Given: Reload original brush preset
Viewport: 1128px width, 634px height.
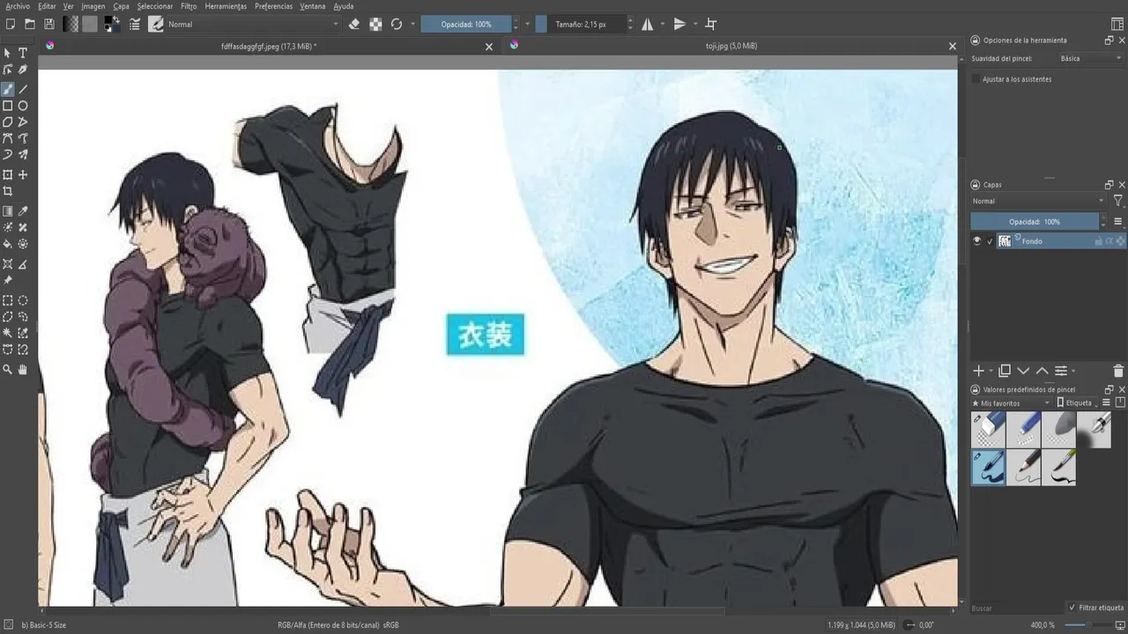Looking at the screenshot, I should 397,24.
